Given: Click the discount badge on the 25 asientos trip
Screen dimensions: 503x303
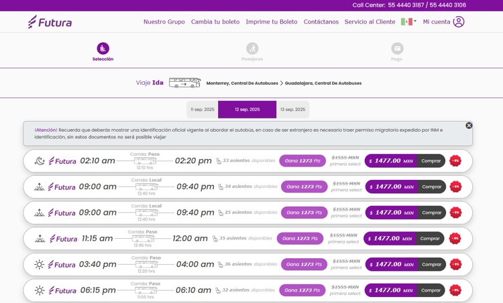Looking at the screenshot, I should click(455, 213).
